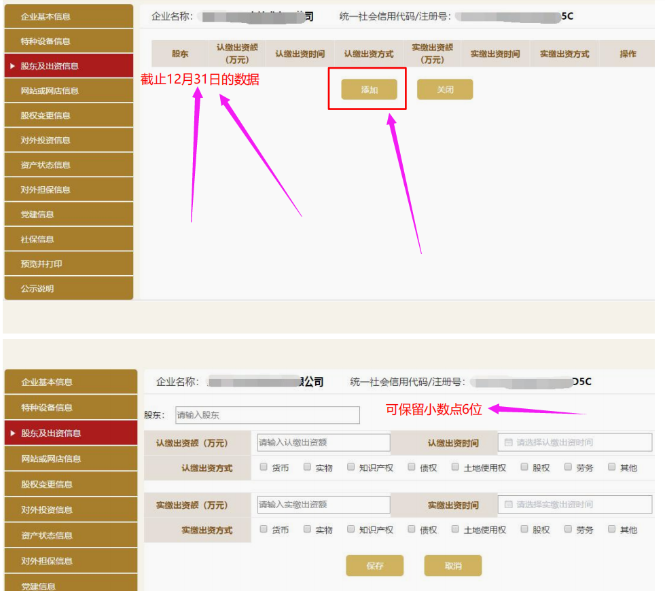665x591 pixels.
Task: Click the 取消 button
Action: [x=452, y=565]
